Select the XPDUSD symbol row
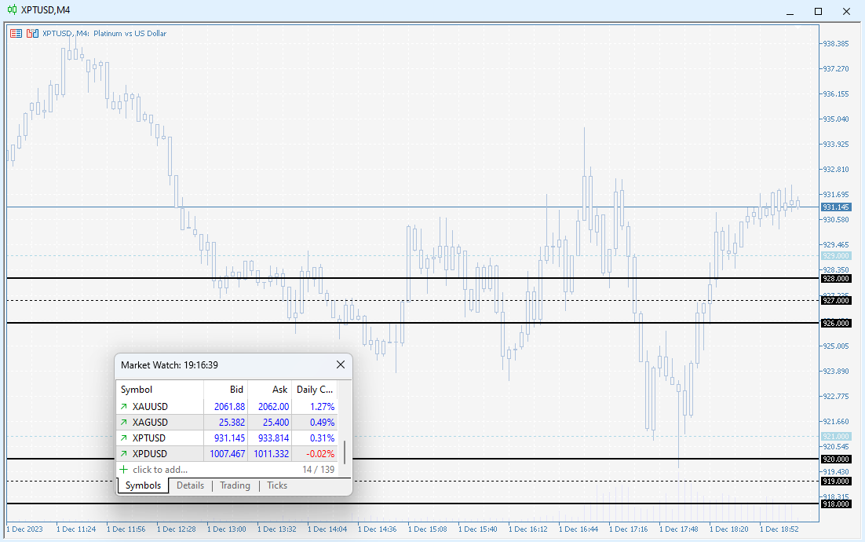Viewport: 865px width, 542px height. point(227,454)
